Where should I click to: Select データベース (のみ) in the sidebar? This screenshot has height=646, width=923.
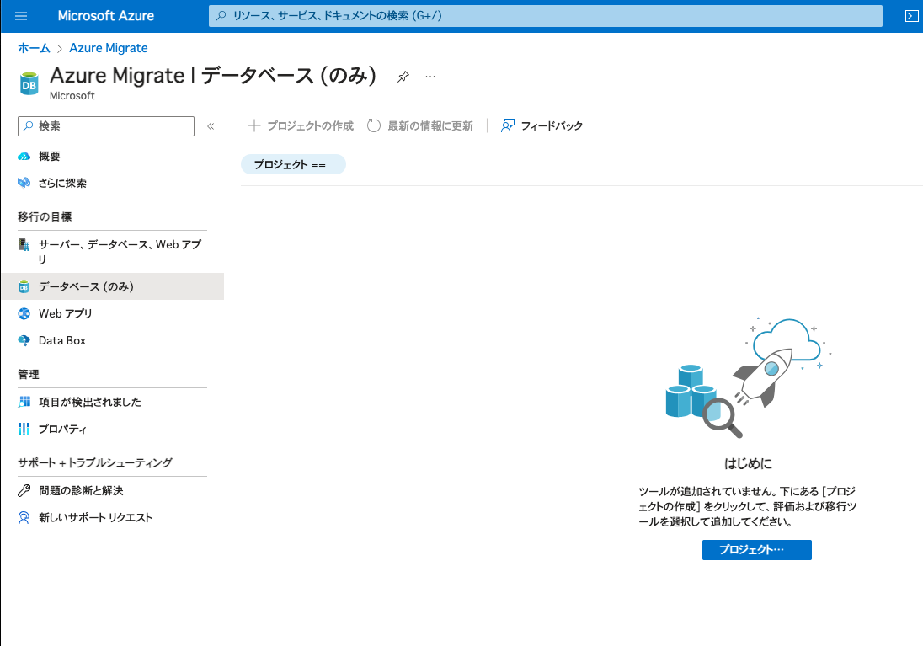click(84, 286)
